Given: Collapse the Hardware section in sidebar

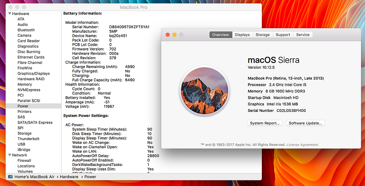Looking at the screenshot, I should pyautogui.click(x=10, y=14).
